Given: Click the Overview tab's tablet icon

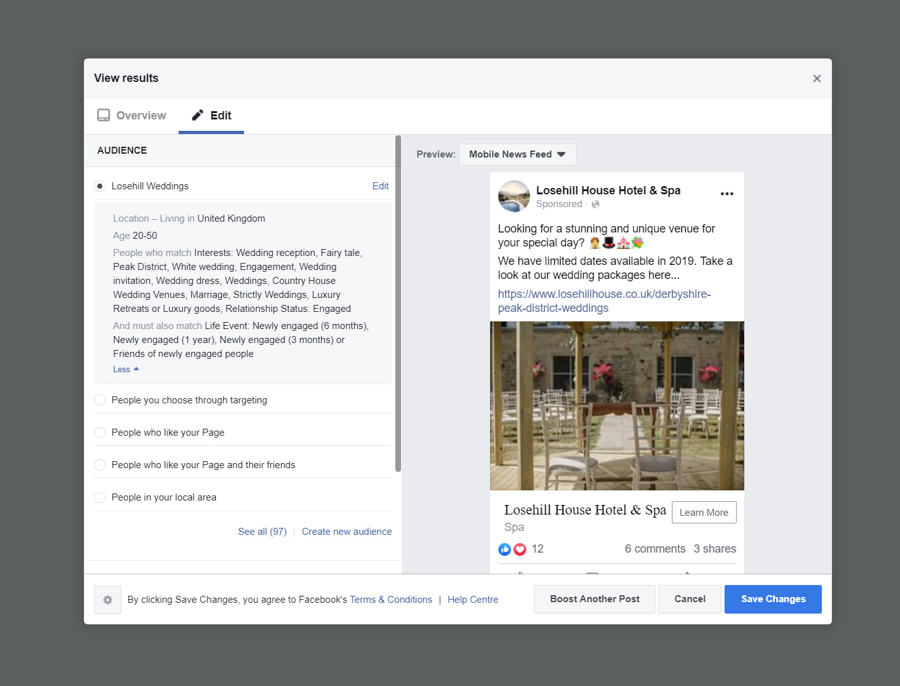Looking at the screenshot, I should [104, 115].
